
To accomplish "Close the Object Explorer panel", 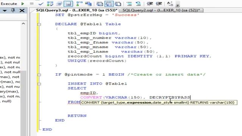I will tap(22, 11).
